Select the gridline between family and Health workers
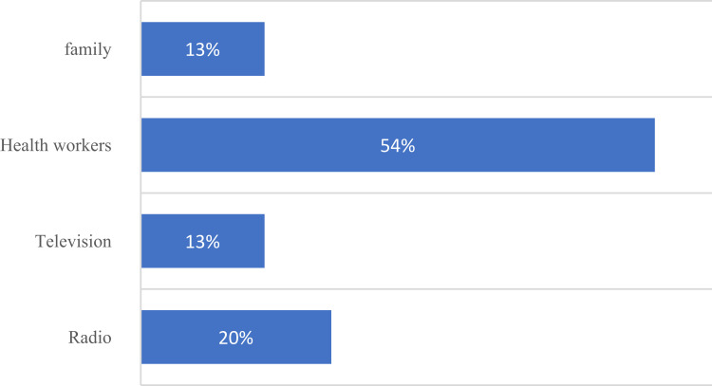The width and height of the screenshot is (712, 386). click(x=427, y=97)
